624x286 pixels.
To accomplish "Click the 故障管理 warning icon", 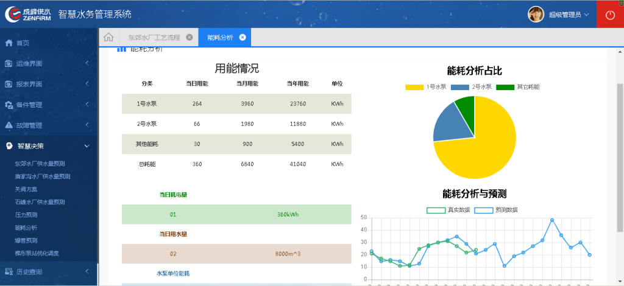I will point(9,125).
